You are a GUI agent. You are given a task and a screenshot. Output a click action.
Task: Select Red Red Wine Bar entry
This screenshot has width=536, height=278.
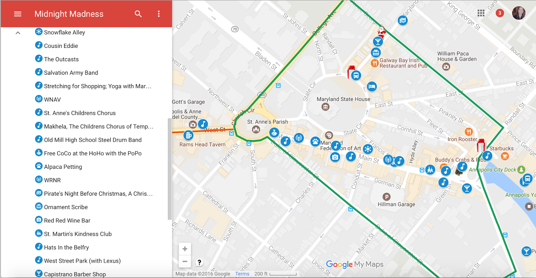(63, 220)
